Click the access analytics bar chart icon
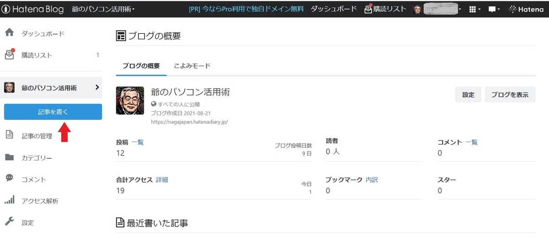Viewport: 549px width, 237px height. point(9,200)
